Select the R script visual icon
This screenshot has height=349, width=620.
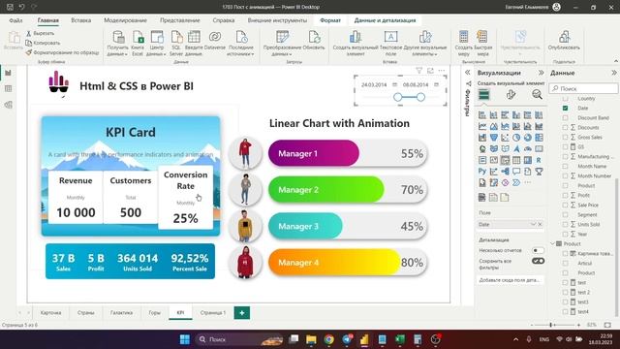pyautogui.click(x=539, y=160)
